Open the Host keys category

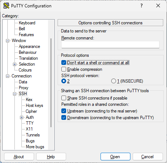click(34, 105)
